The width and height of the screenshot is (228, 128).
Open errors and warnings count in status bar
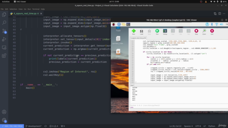point(54,126)
